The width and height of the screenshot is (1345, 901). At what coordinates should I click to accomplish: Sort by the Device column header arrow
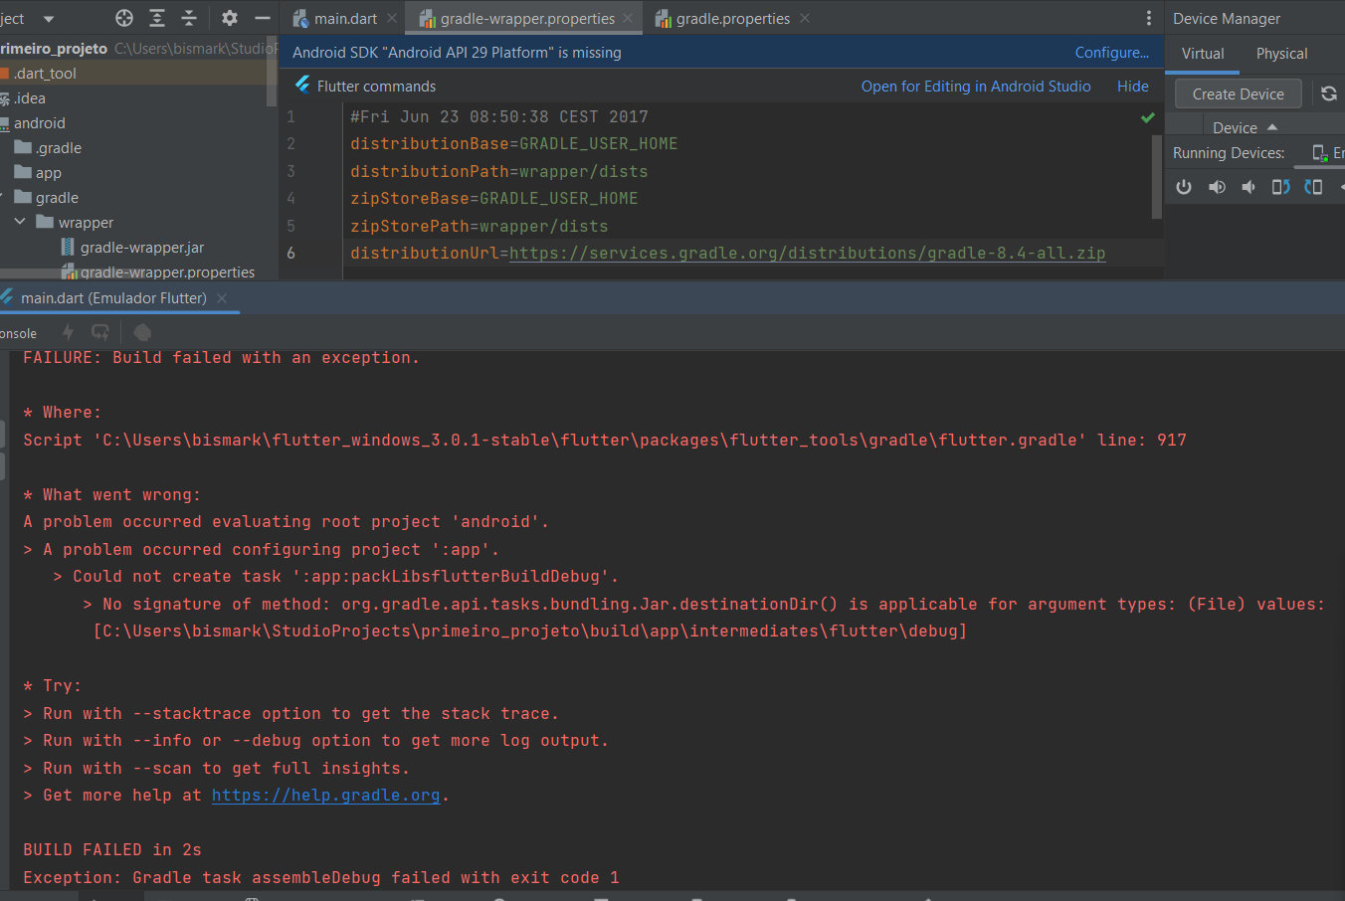(1272, 127)
